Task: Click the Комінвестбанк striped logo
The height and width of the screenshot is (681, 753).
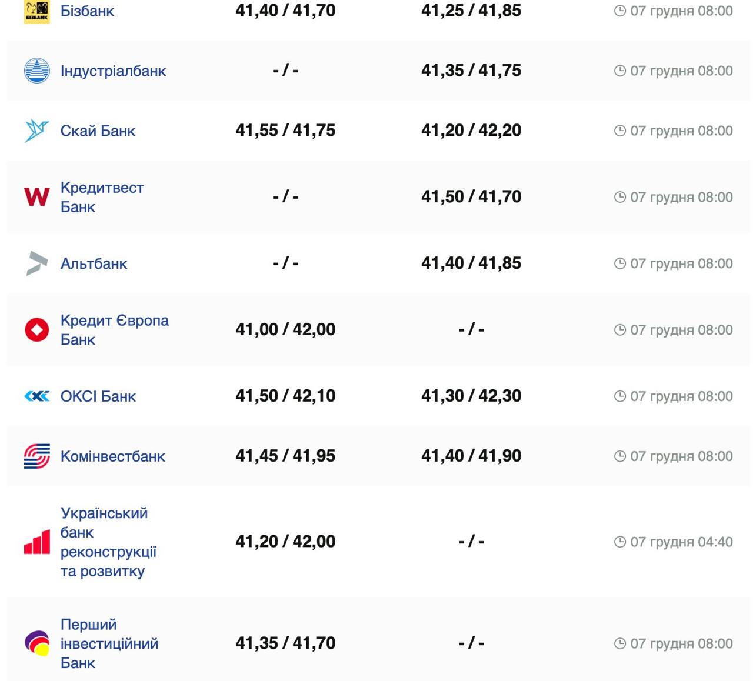Action: tap(36, 456)
